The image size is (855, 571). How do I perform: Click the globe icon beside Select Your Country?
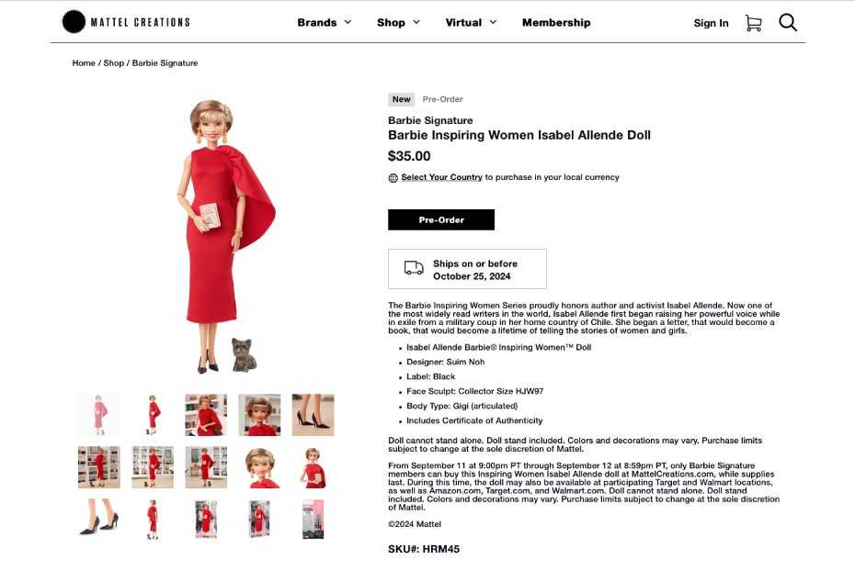(x=393, y=178)
